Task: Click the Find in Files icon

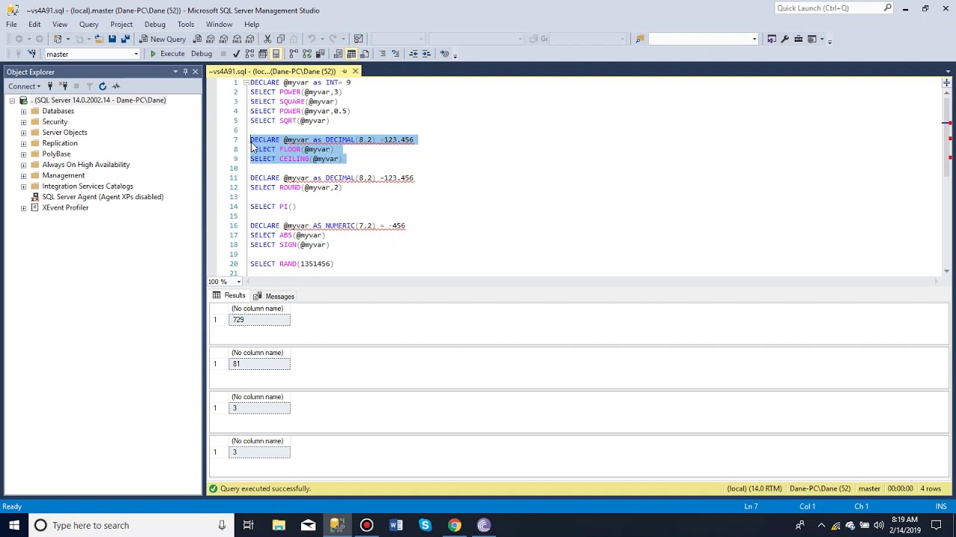Action: coord(640,39)
